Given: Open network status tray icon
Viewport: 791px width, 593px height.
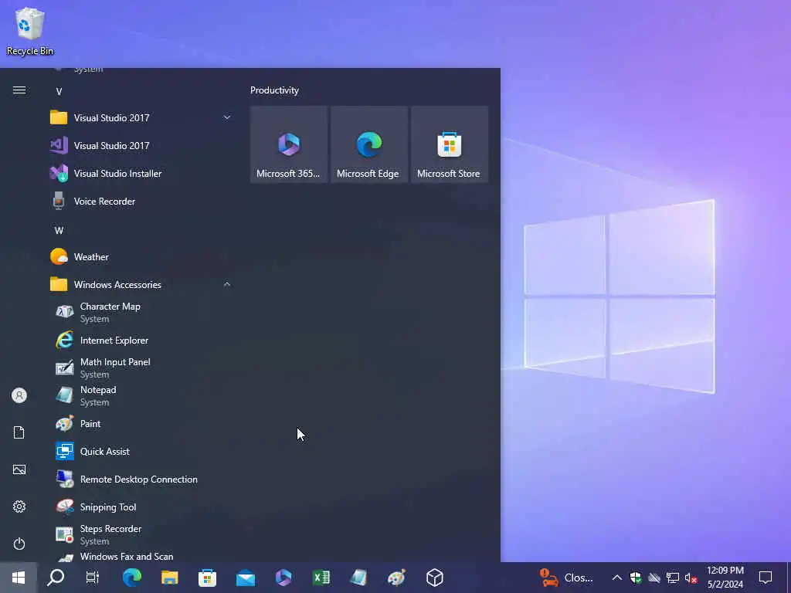Looking at the screenshot, I should pyautogui.click(x=673, y=578).
